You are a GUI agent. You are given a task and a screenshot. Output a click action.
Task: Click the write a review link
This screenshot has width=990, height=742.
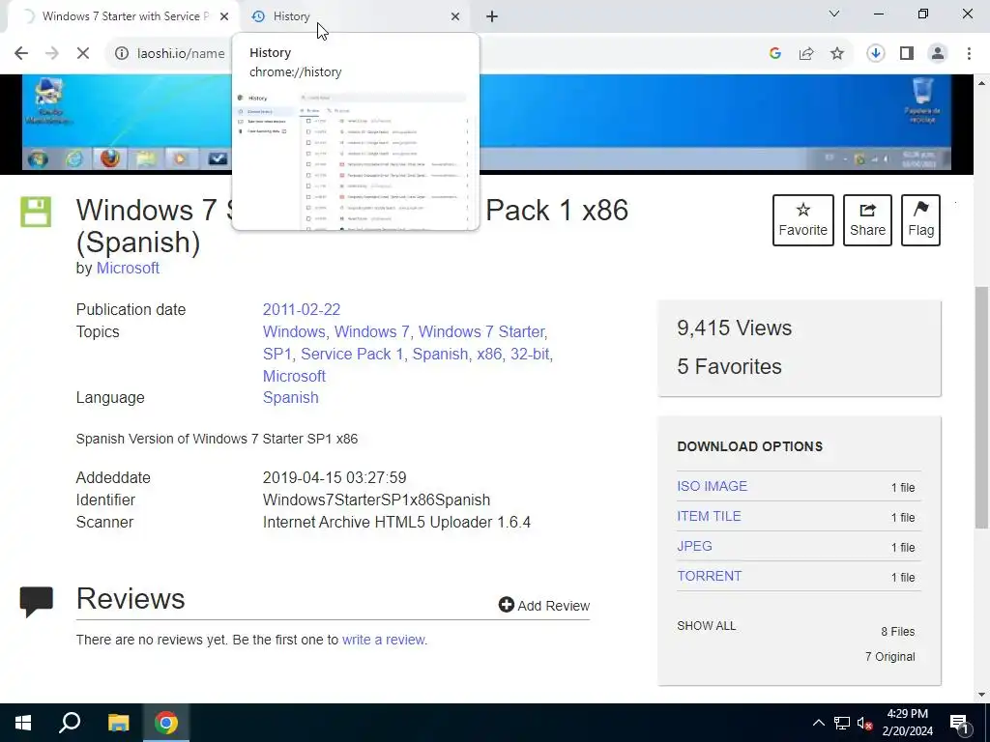coord(383,640)
